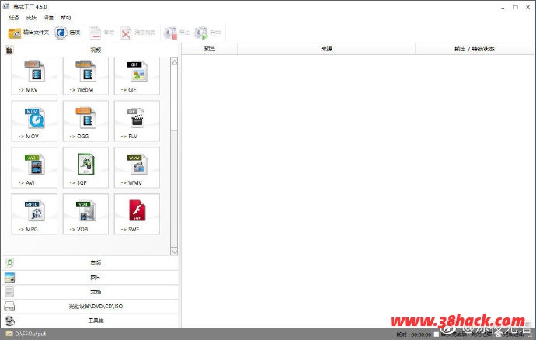536x340 pixels.
Task: Collapse the 视频 video category header
Action: tap(90, 50)
